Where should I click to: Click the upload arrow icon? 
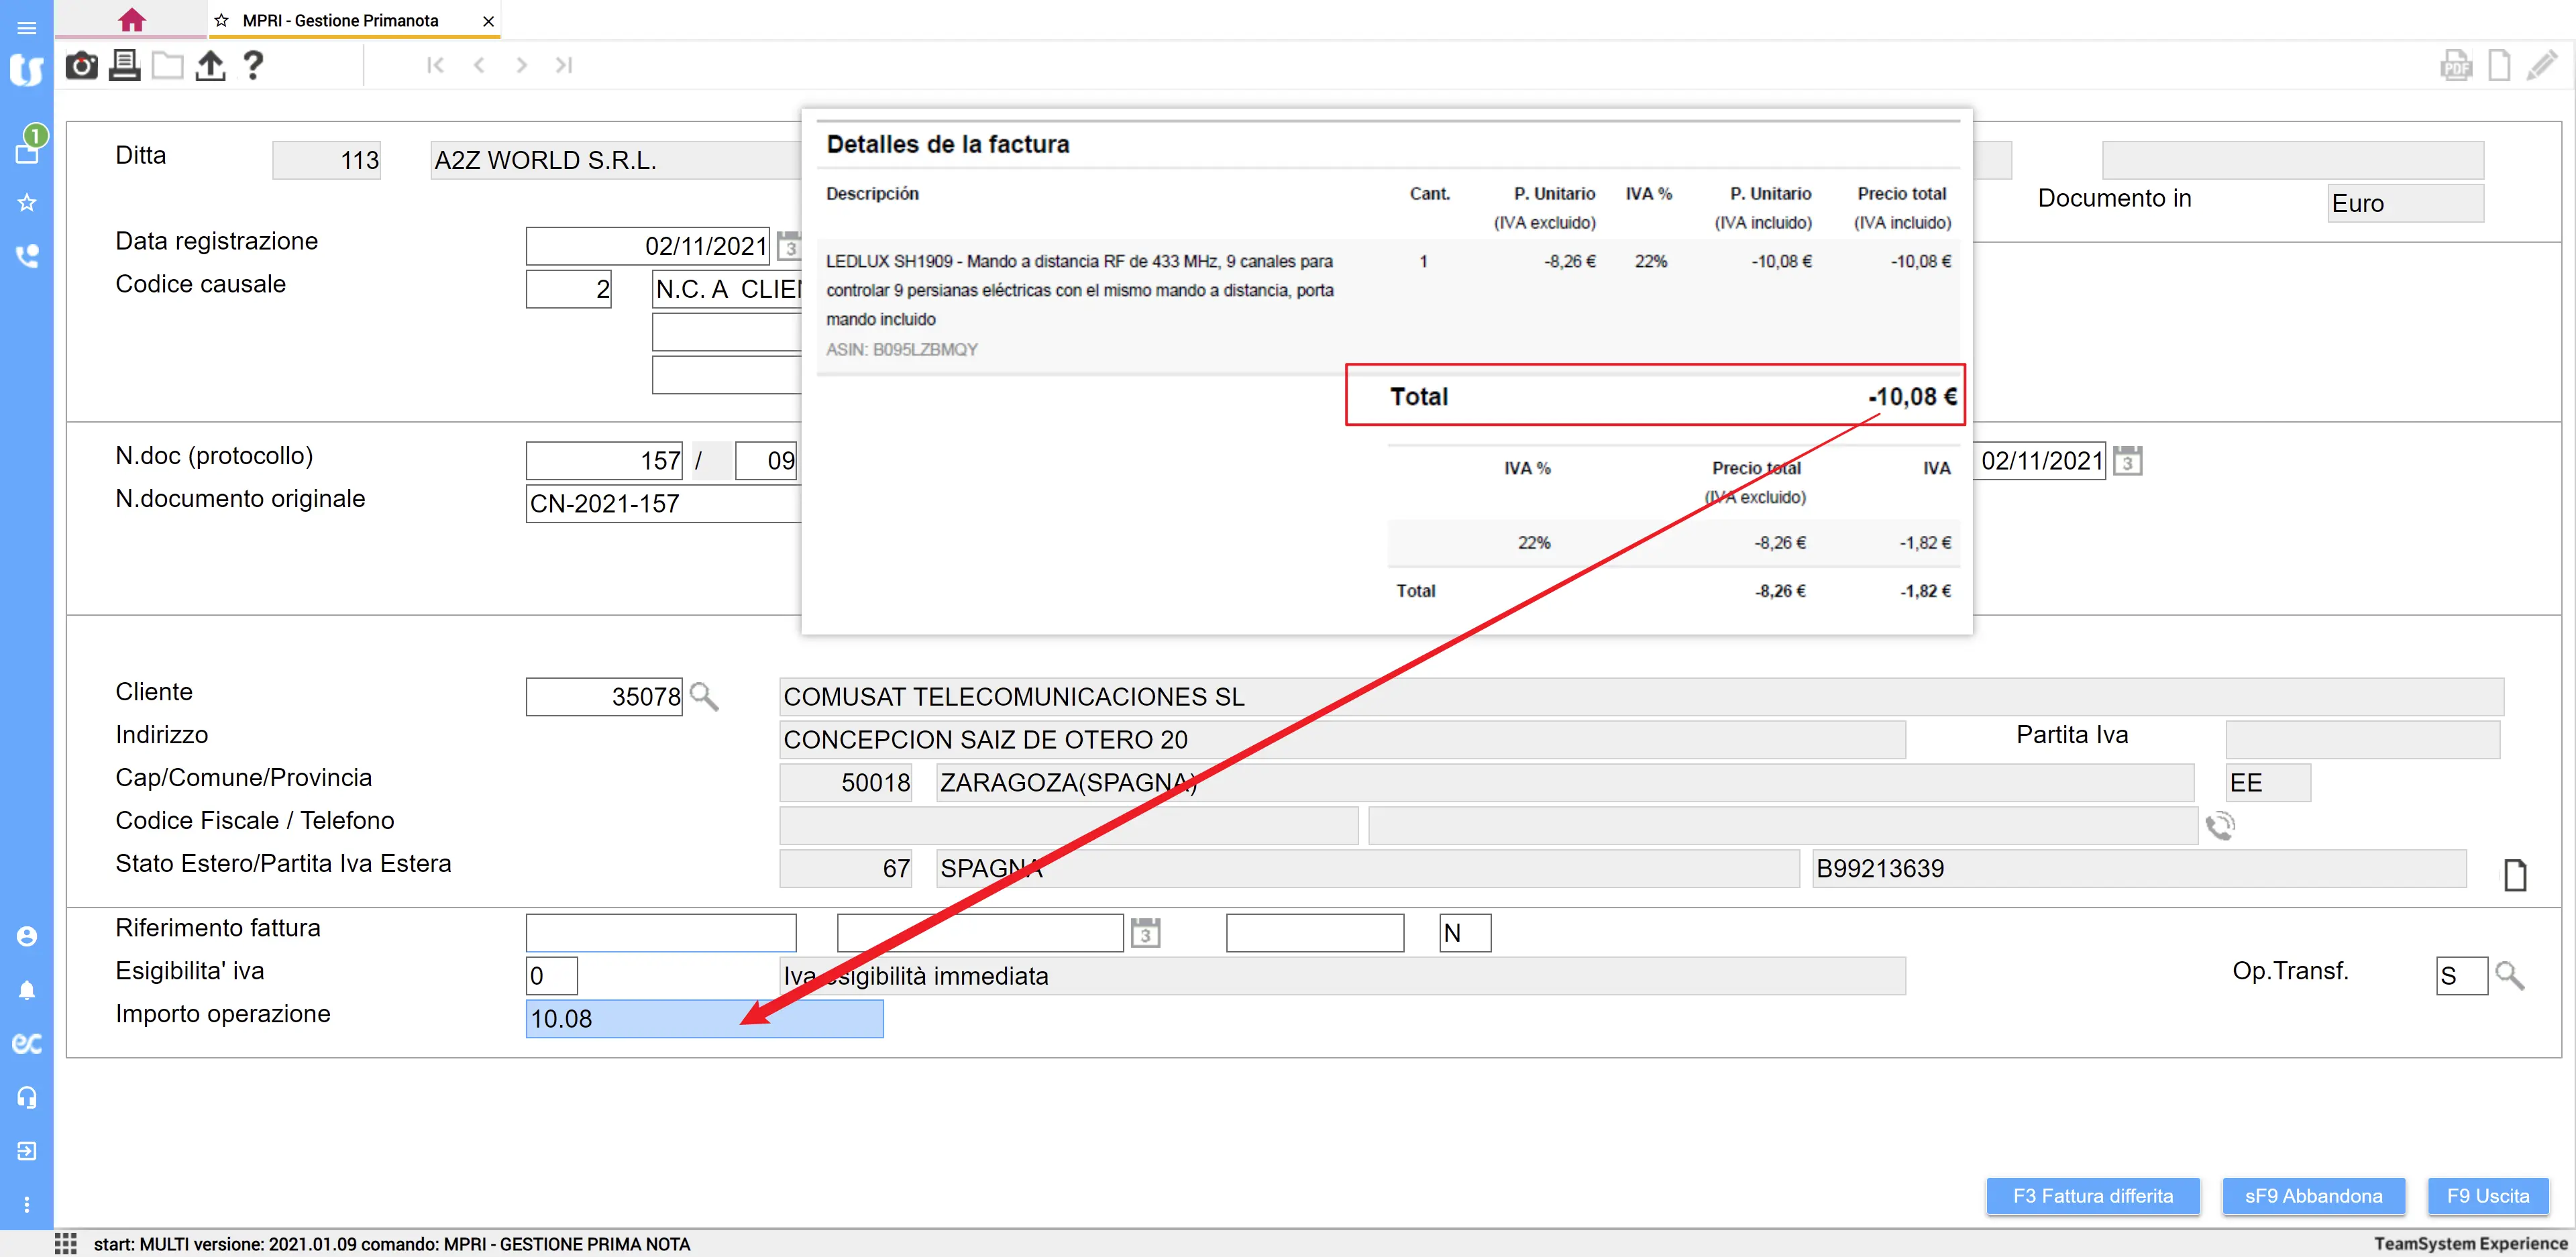[x=210, y=66]
